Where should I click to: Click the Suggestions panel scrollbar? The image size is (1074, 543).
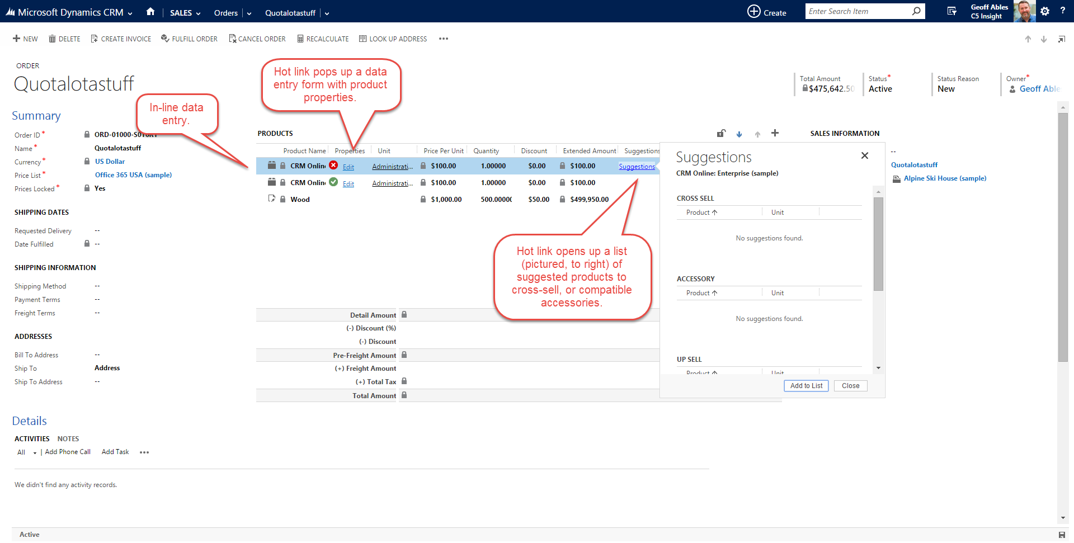coord(878,243)
